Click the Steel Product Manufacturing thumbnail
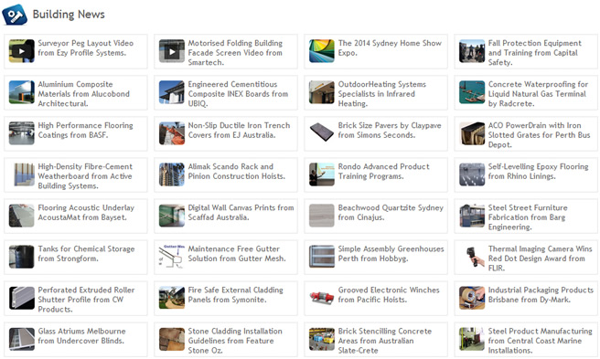Screen dimensions: 600x359 [x=472, y=339]
